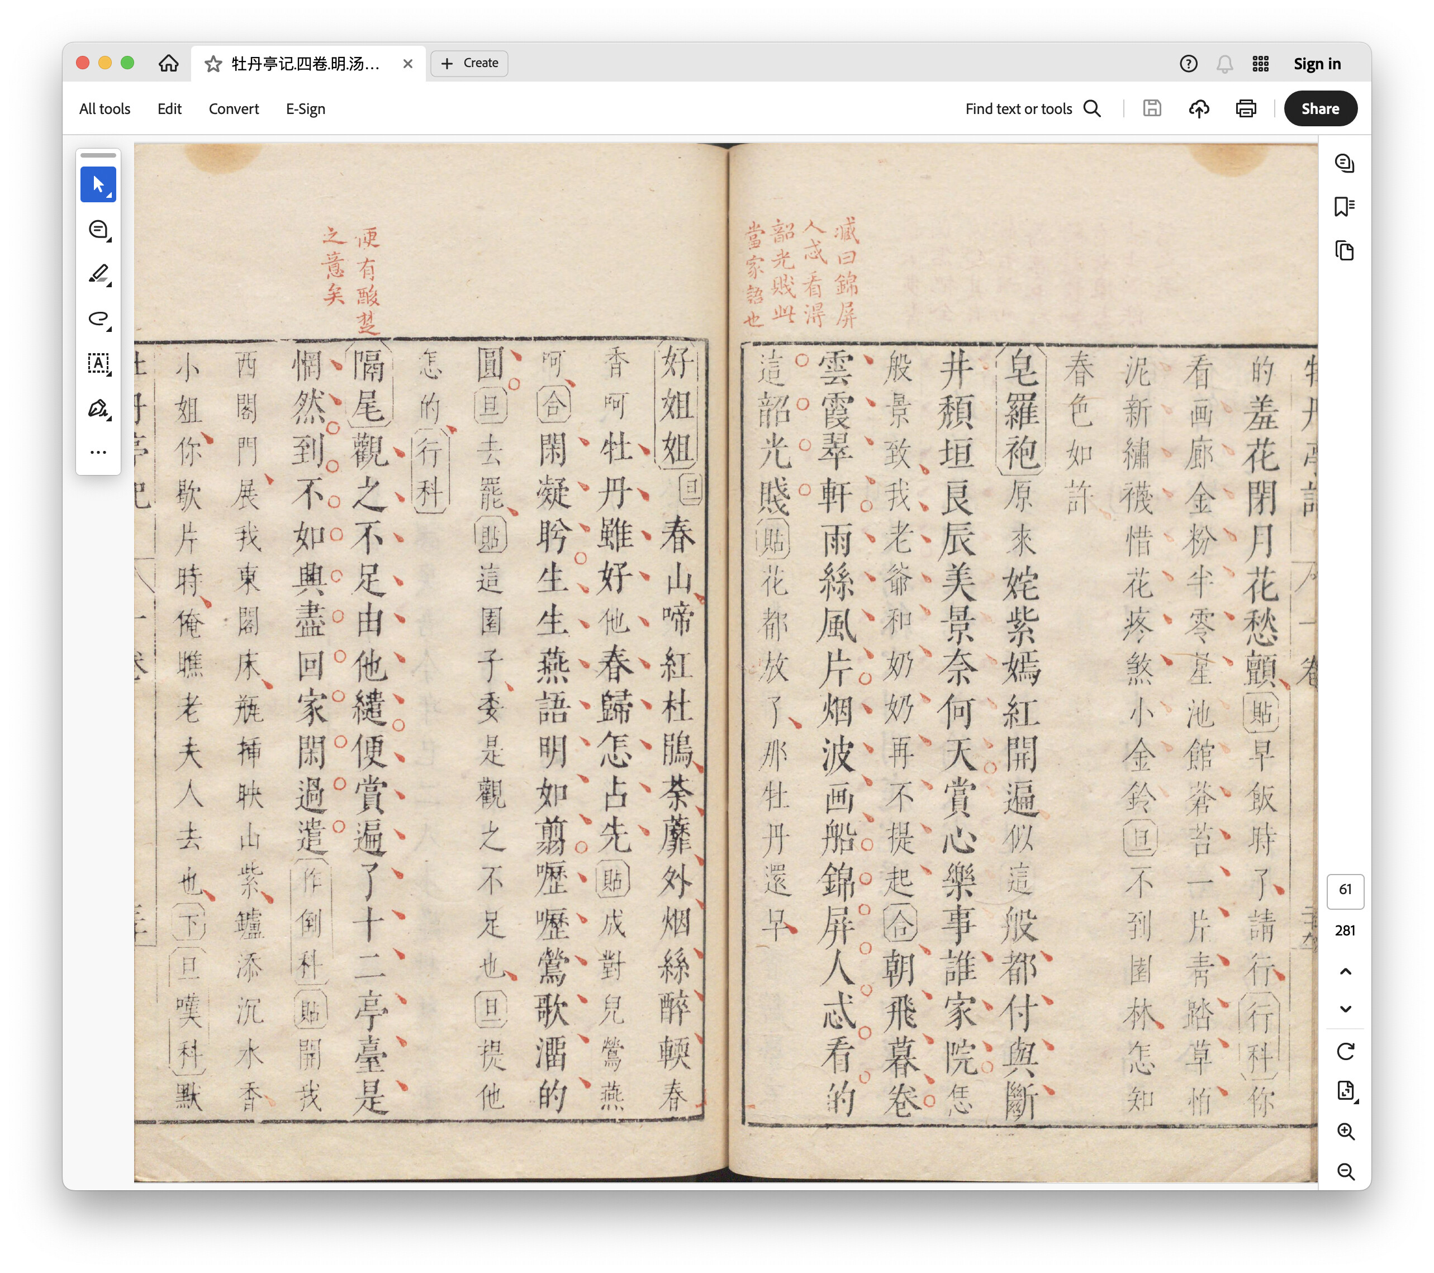
Task: Toggle the comments panel on the right
Action: (1344, 163)
